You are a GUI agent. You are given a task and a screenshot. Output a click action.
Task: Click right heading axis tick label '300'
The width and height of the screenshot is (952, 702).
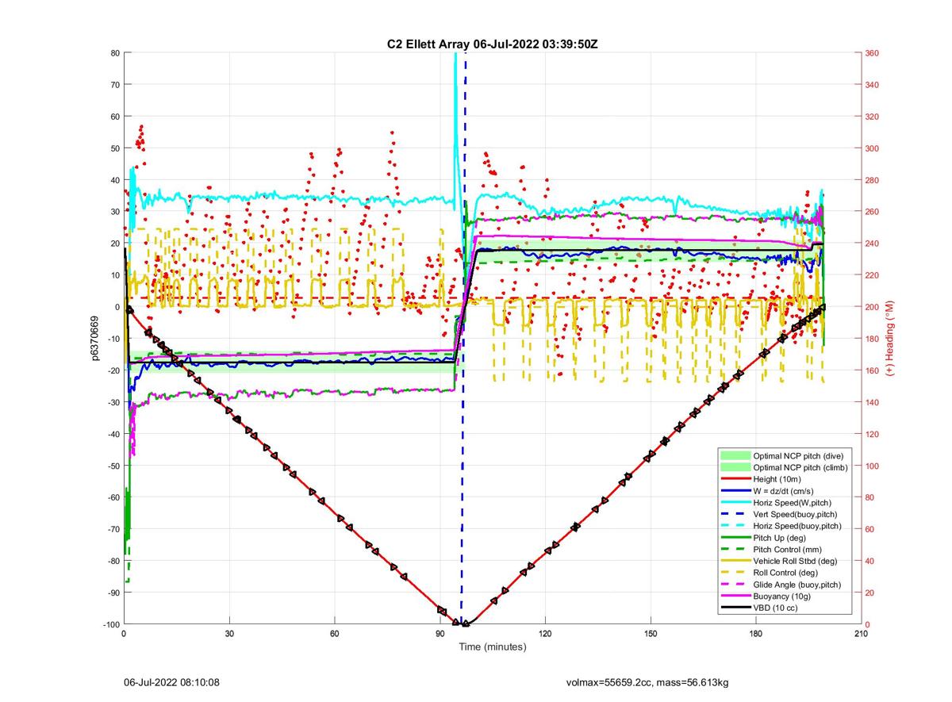click(872, 148)
